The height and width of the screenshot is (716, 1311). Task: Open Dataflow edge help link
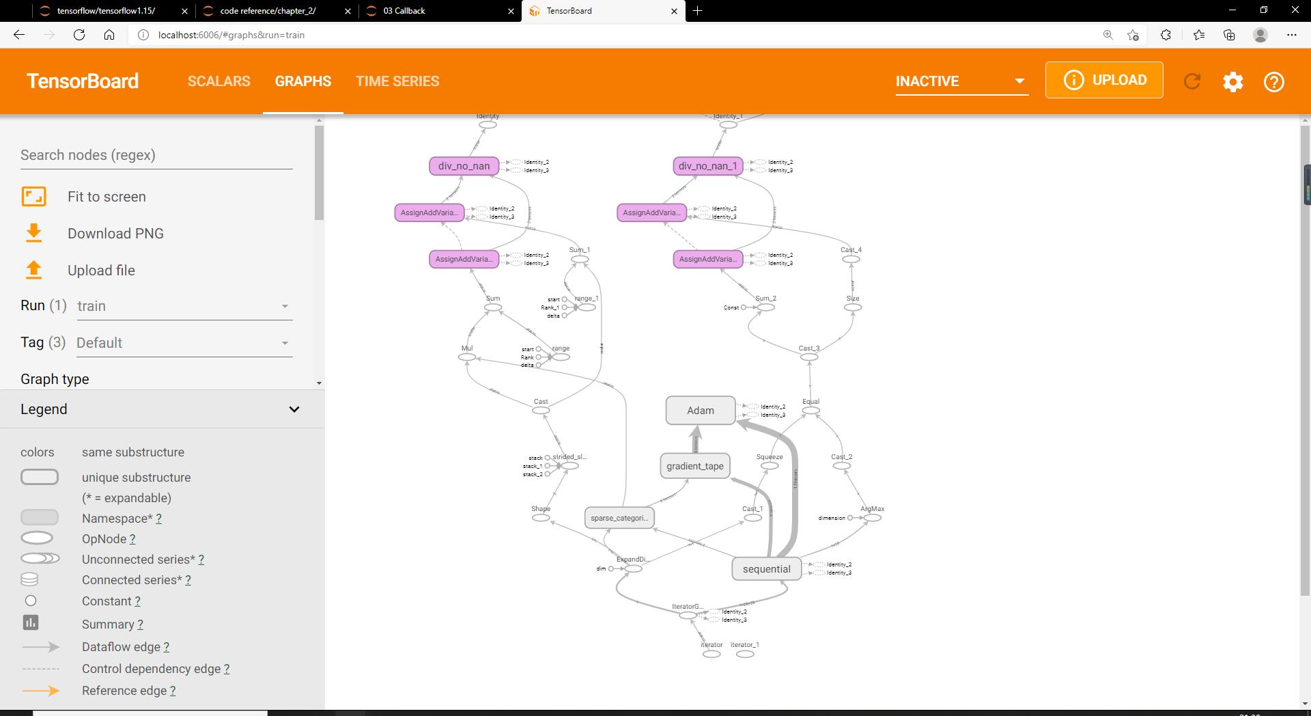167,647
